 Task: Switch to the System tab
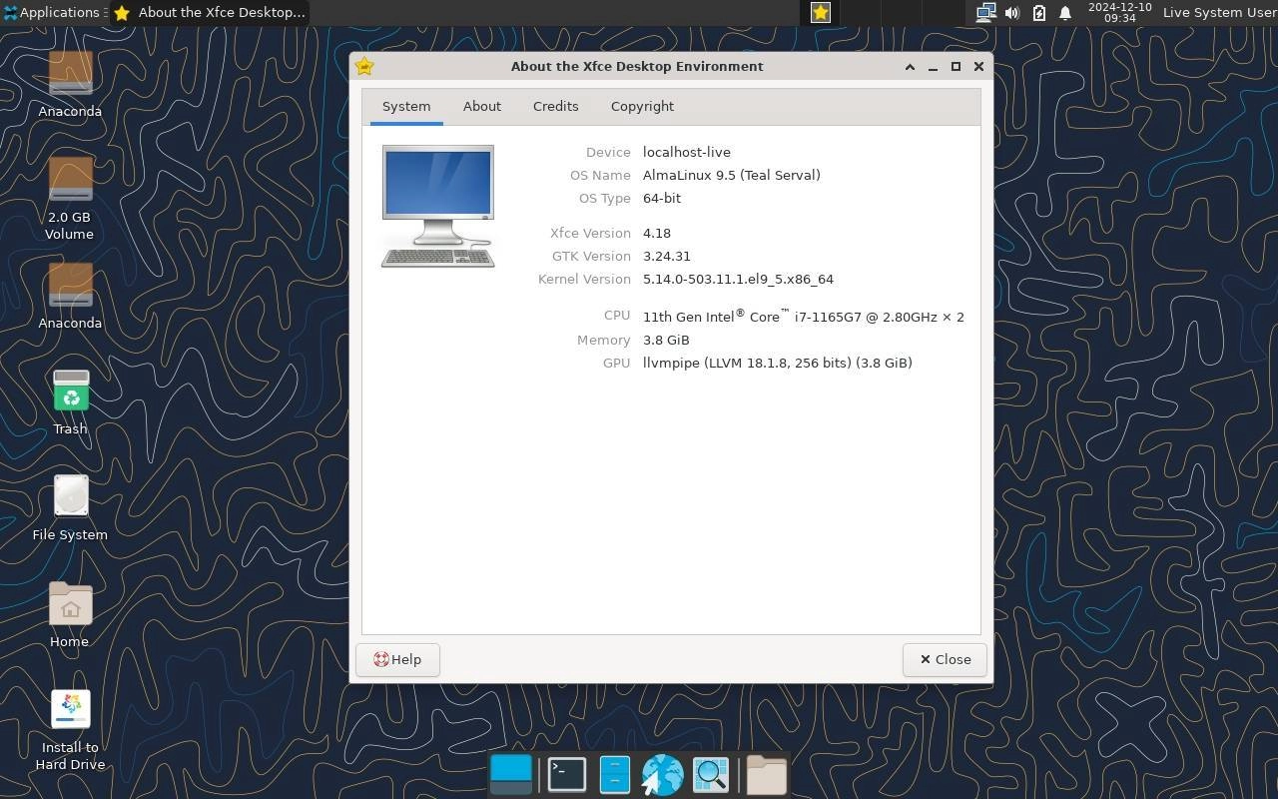pos(406,106)
